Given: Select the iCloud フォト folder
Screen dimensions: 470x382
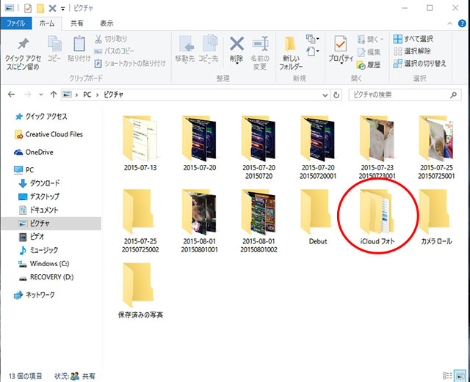Looking at the screenshot, I should (x=377, y=217).
